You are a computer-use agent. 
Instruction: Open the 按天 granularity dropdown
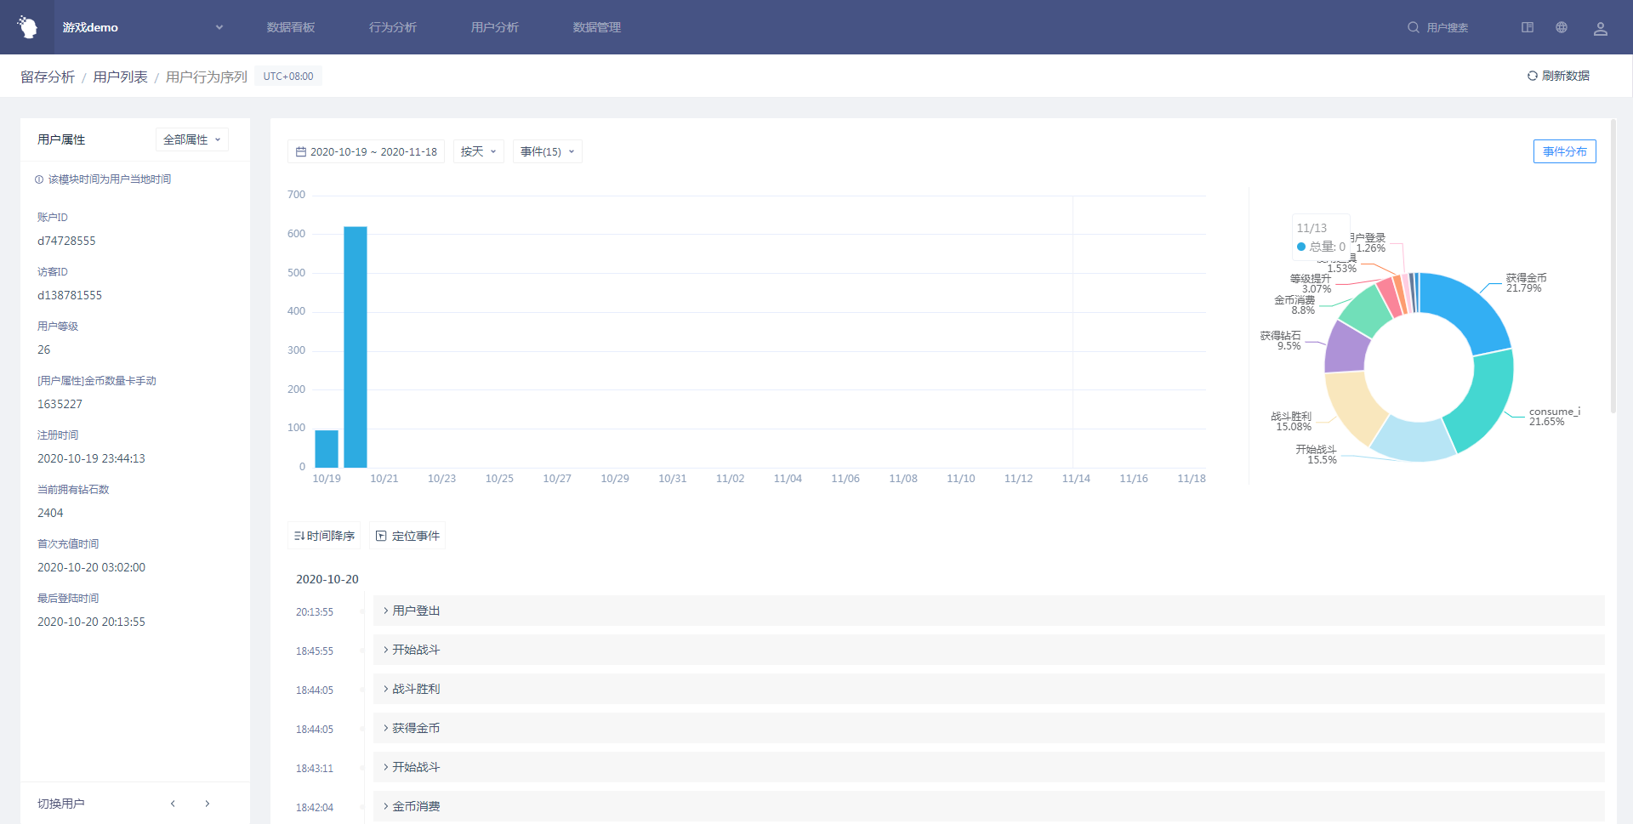[478, 151]
